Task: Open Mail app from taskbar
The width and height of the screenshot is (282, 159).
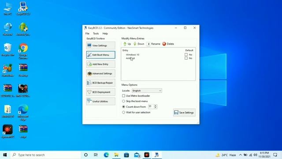Action: click(137, 155)
